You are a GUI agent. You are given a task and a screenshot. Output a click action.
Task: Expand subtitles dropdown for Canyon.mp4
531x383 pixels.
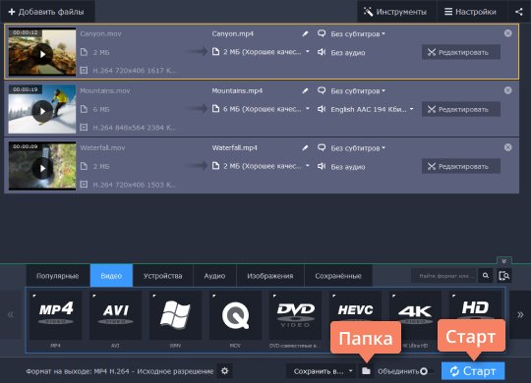coord(358,33)
